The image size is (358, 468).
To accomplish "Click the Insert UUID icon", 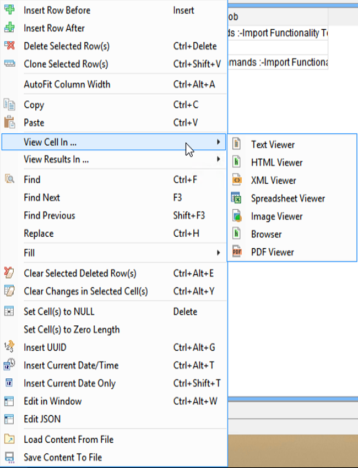I will click(x=9, y=347).
